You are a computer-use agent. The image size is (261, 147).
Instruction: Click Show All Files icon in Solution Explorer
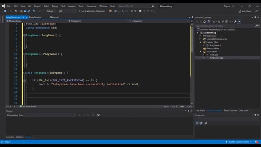[x=226, y=22]
